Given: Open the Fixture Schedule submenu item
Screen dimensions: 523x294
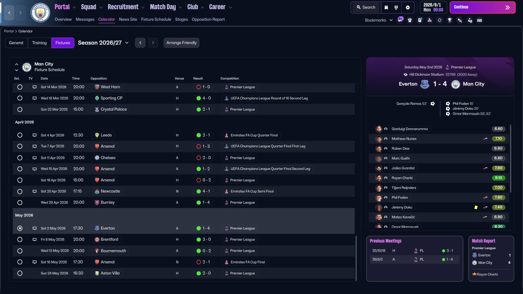Looking at the screenshot, I should pyautogui.click(x=156, y=19).
